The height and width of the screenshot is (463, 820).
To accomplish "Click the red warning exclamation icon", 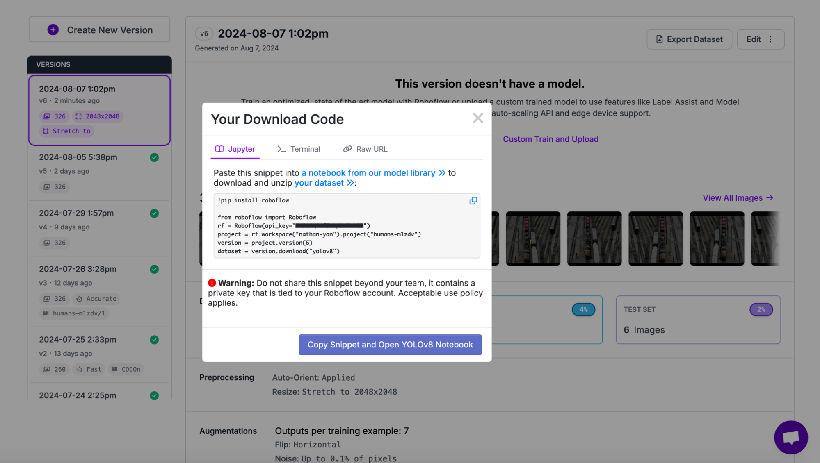I will tap(212, 283).
